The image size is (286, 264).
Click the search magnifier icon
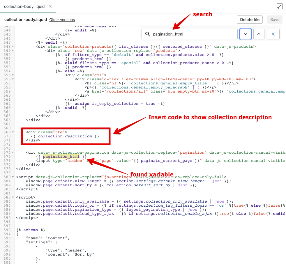pyautogui.click(x=147, y=34)
